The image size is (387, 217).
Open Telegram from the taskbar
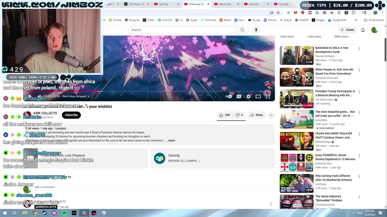pyautogui.click(x=84, y=213)
